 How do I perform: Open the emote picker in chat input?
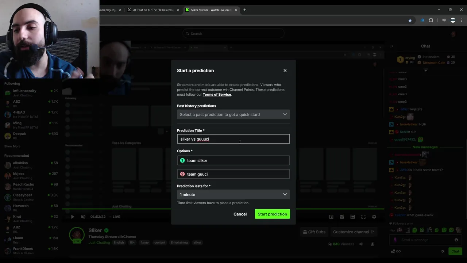pos(456,240)
